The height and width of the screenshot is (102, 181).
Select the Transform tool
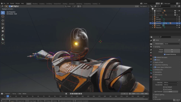click(3, 31)
